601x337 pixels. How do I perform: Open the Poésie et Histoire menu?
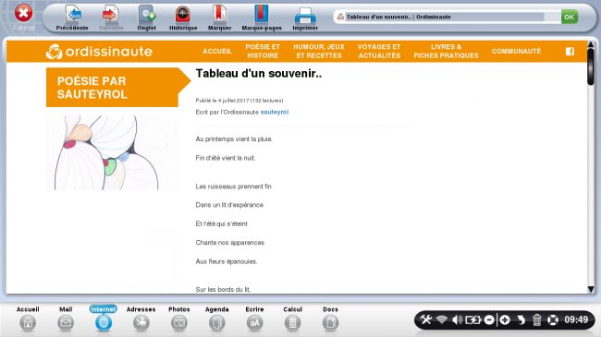tap(263, 51)
